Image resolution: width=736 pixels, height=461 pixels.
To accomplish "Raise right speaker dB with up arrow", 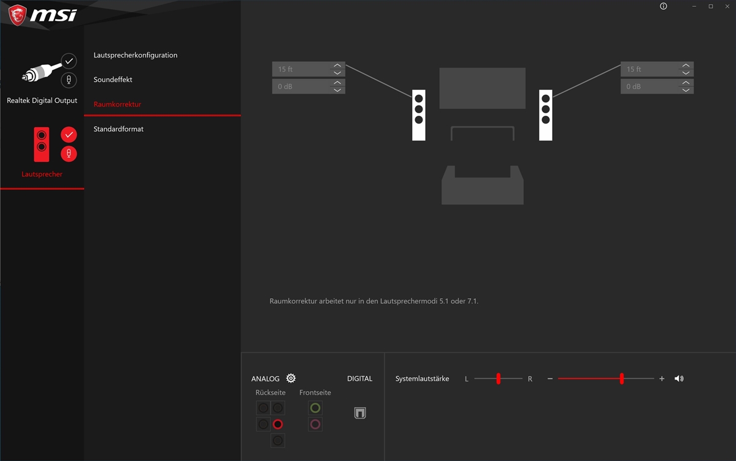I will [x=686, y=83].
